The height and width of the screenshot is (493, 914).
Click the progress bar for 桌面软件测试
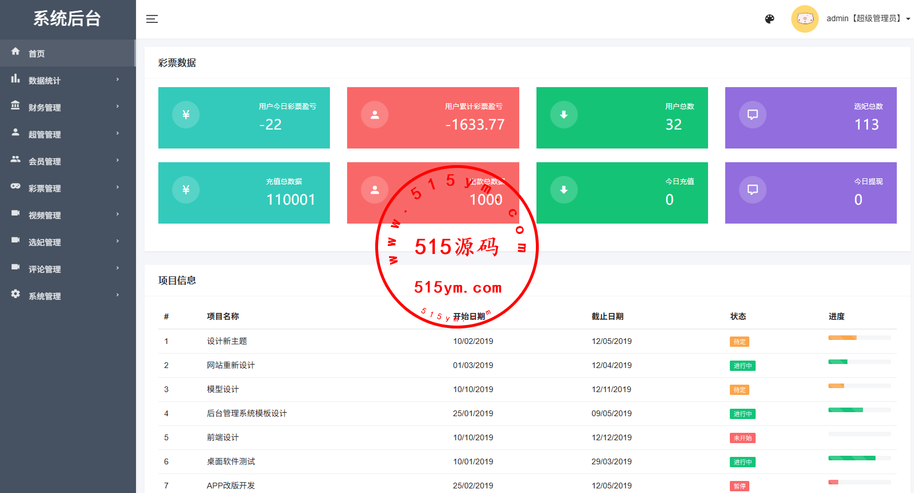859,458
